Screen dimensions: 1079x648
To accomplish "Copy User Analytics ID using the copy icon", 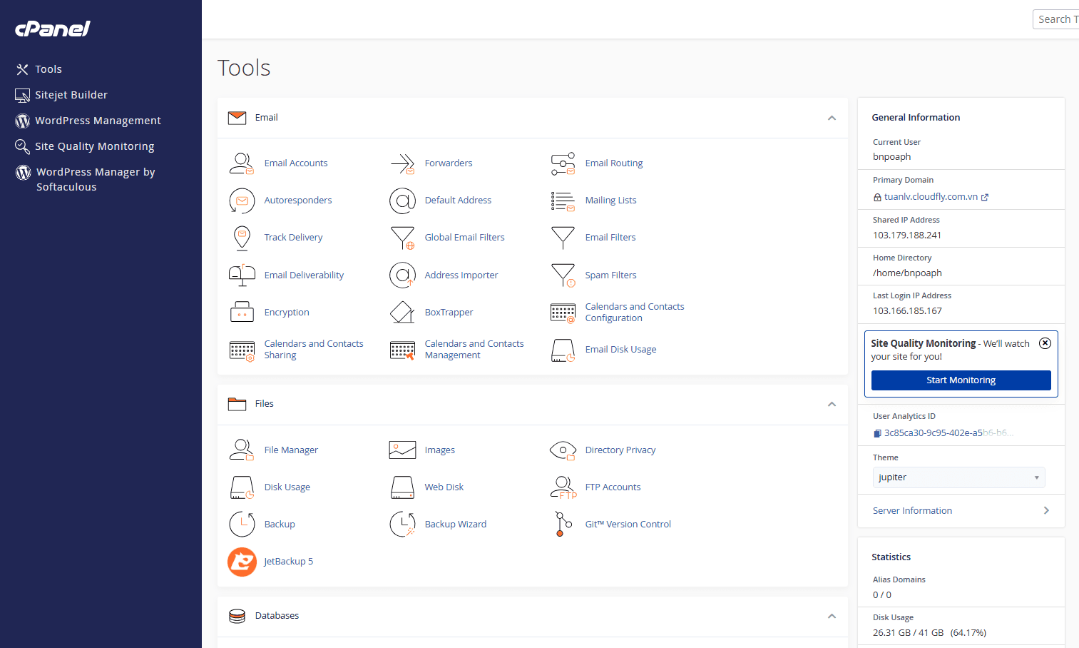I will pos(877,433).
